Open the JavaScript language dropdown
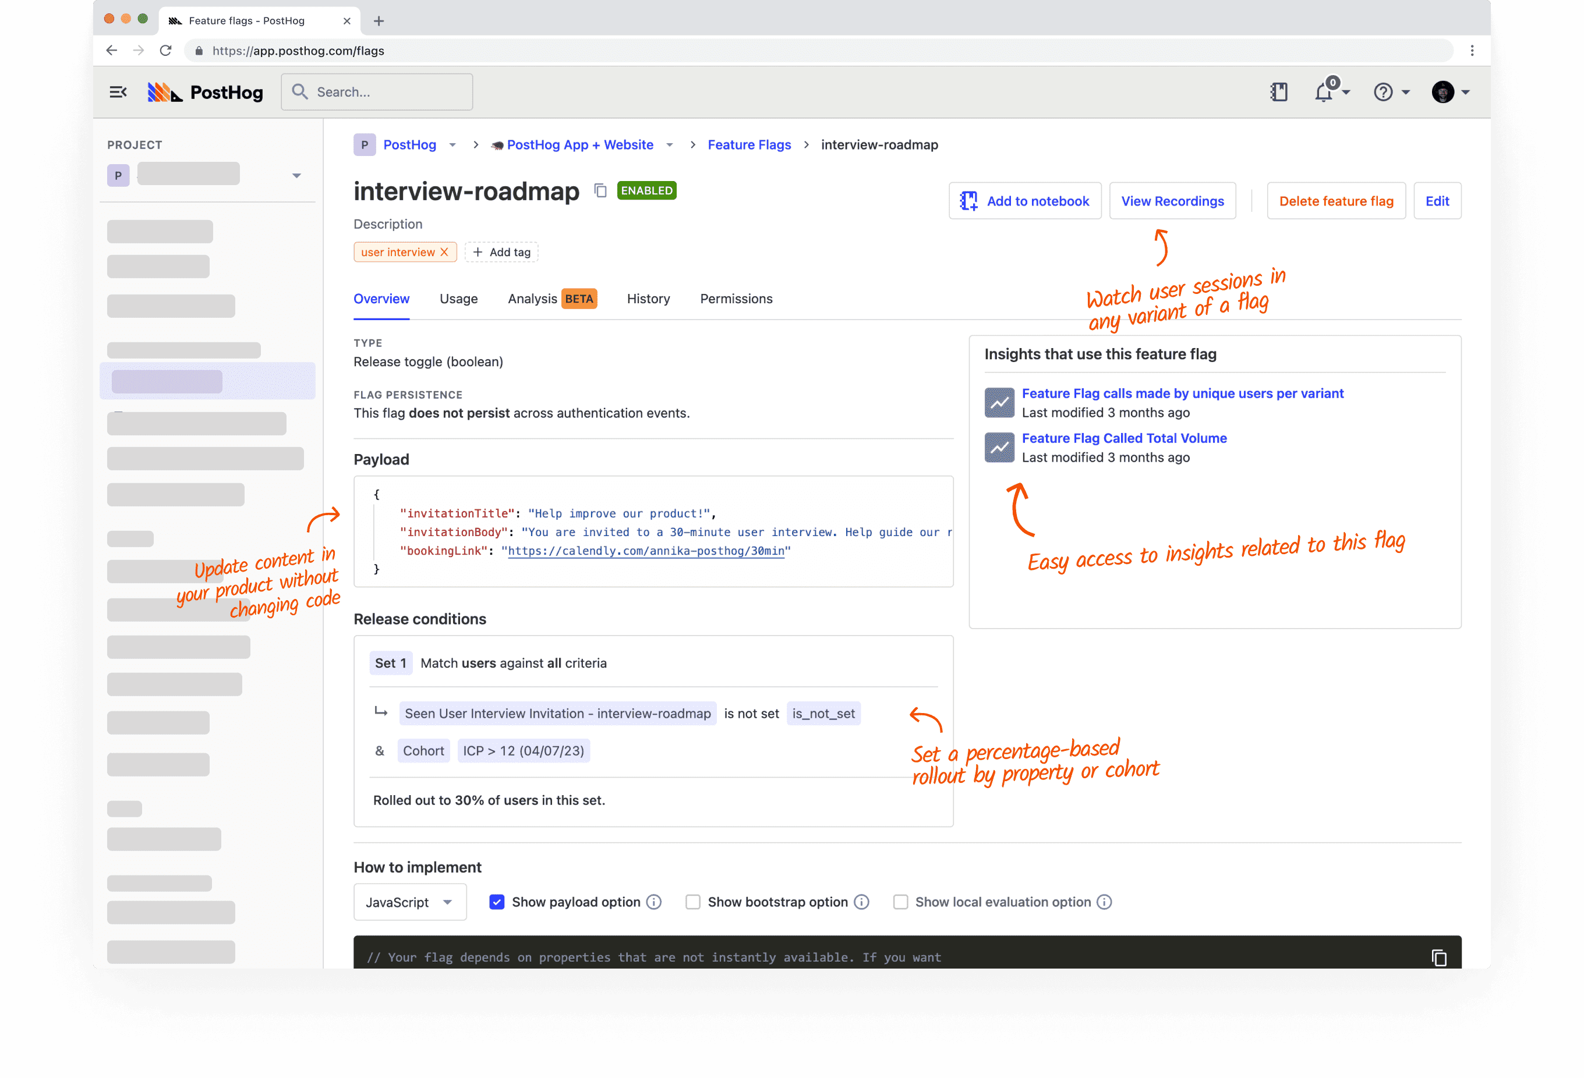The image size is (1584, 1078). pos(409,902)
